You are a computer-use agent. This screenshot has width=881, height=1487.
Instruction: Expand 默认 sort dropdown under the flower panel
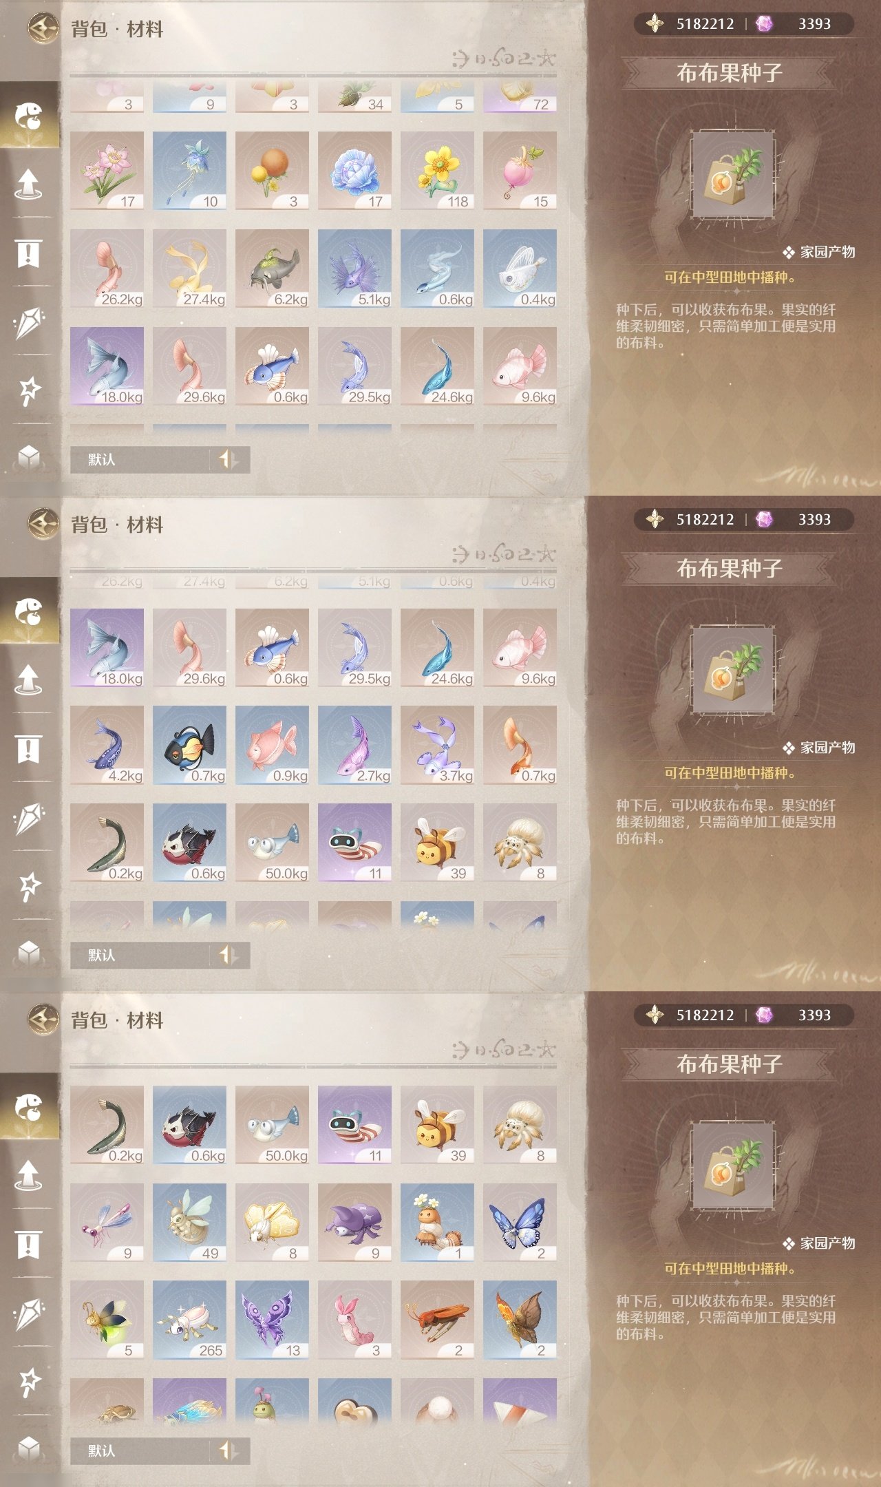[x=141, y=459]
